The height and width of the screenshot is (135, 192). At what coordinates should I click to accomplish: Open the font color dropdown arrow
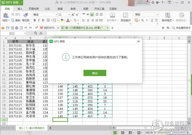(x=71, y=20)
